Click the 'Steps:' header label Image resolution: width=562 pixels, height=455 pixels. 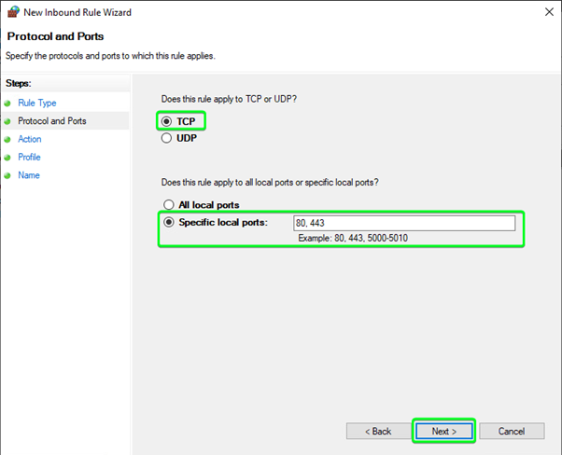coord(19,83)
